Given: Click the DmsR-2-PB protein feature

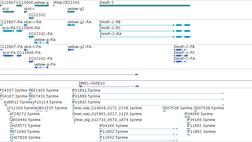Looking at the screenshot, I should pos(180,50).
